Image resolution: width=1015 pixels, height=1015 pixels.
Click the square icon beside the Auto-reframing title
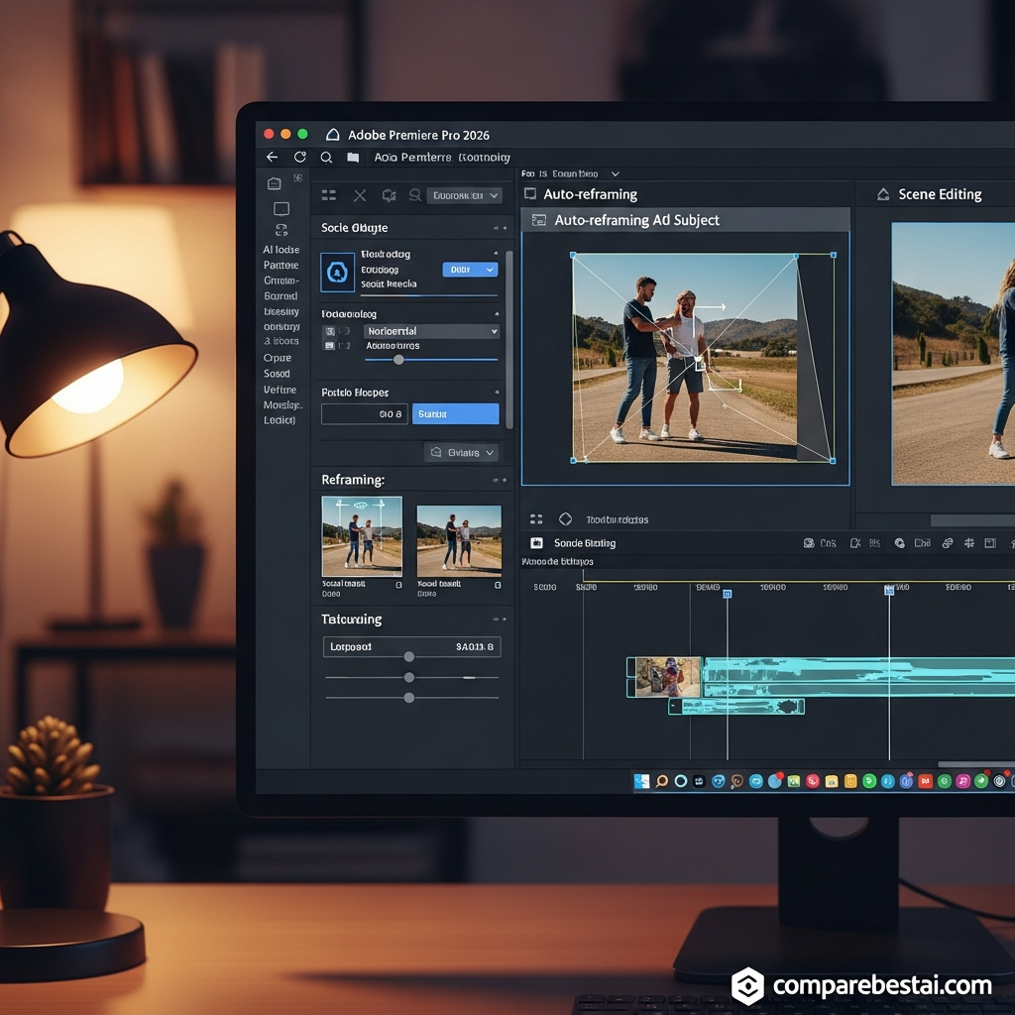point(530,193)
